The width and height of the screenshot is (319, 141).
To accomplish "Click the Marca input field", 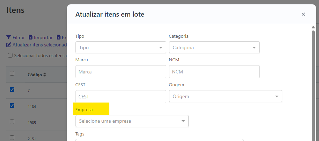I will click(121, 72).
